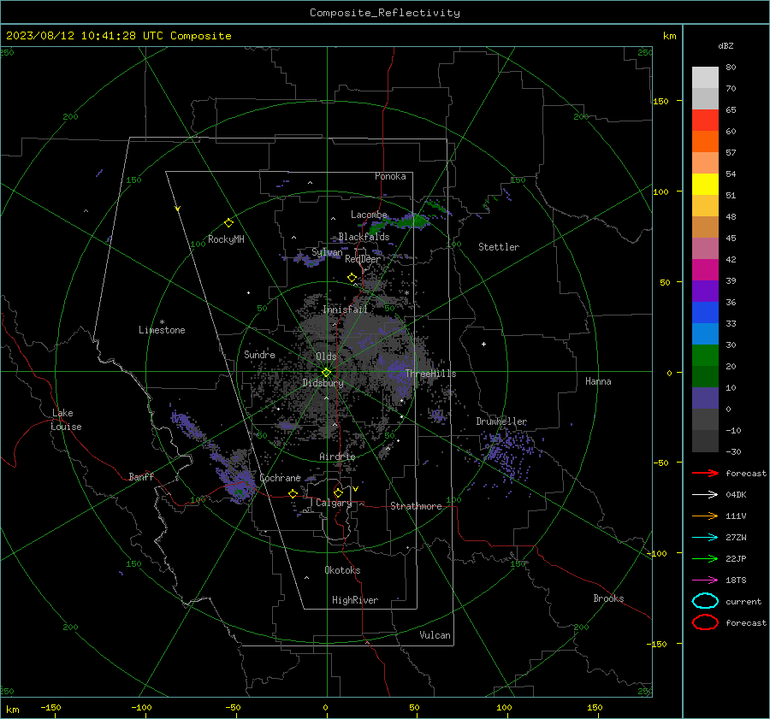Click the yellow diamond marker below RedDeer
This screenshot has height=719, width=770.
tap(352, 278)
